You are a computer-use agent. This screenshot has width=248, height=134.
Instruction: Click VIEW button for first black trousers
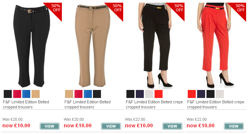pyautogui.click(x=50, y=126)
